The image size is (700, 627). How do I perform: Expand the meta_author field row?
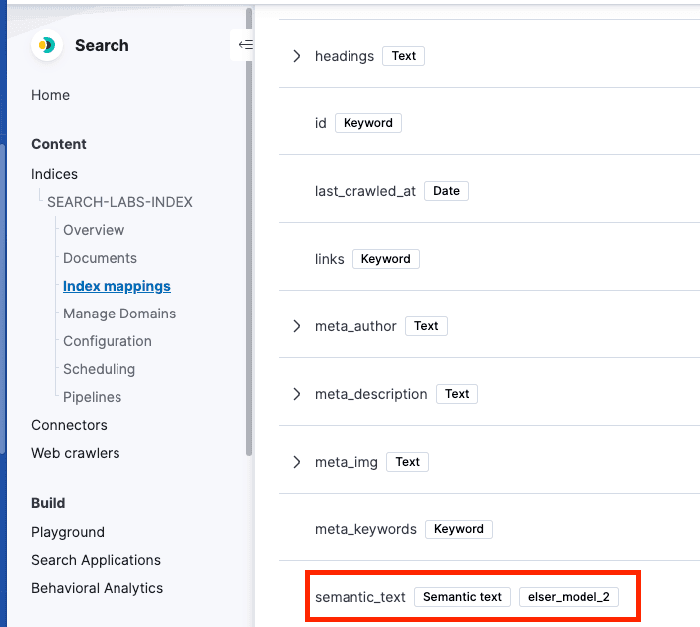point(297,326)
